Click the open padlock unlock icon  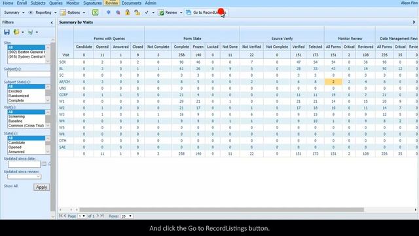(137, 12)
